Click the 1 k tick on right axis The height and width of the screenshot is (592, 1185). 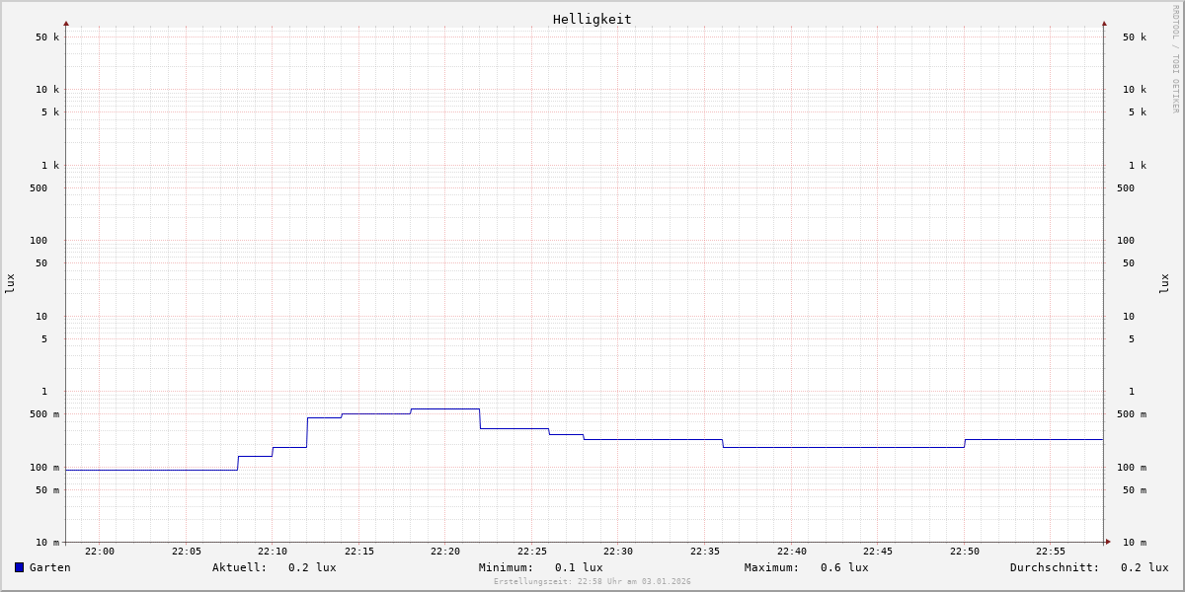[1138, 166]
